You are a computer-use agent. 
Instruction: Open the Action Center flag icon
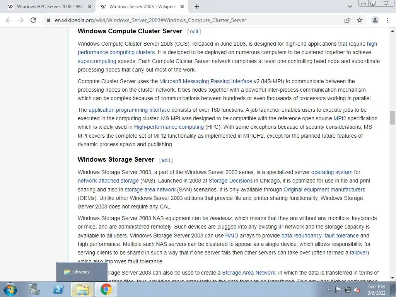click(x=338, y=290)
